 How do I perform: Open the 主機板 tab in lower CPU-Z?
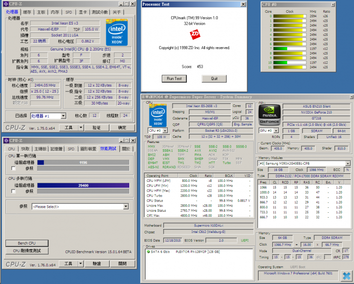(x=40, y=149)
